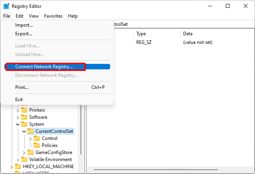Click the Registry Editor app icon in title bar
Image resolution: width=255 pixels, height=174 pixels.
[x=6, y=6]
